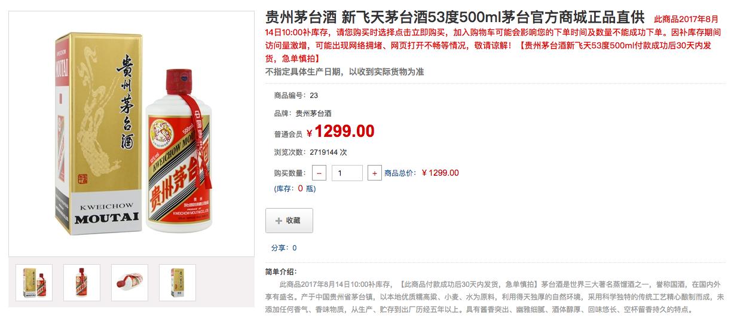Increase purchase quantity with plus button
This screenshot has width=731, height=318.
point(375,173)
